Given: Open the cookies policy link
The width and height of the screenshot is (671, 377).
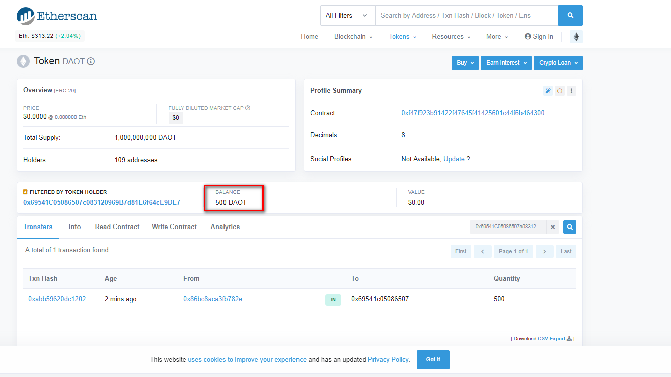Looking at the screenshot, I should pos(247,360).
